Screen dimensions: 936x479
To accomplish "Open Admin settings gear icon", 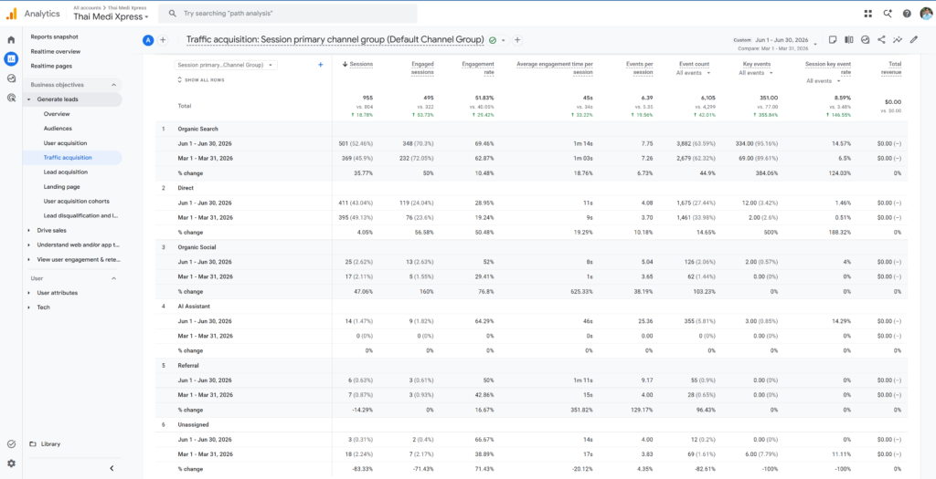I will pos(11,463).
